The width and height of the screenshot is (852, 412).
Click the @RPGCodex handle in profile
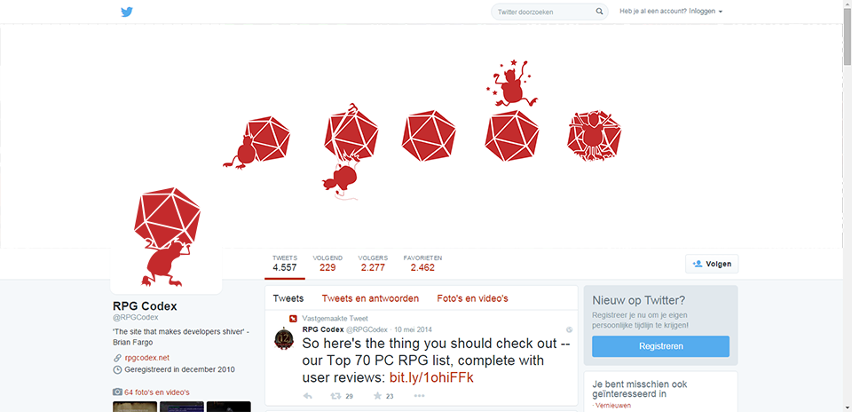135,317
